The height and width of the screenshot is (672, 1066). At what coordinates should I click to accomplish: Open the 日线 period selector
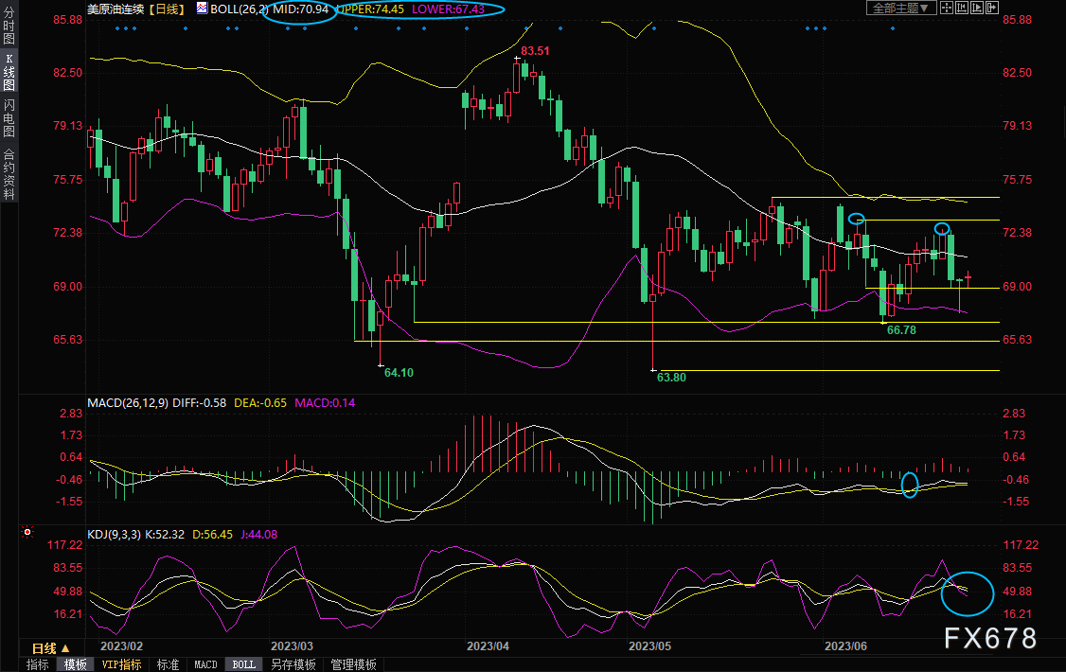point(51,648)
